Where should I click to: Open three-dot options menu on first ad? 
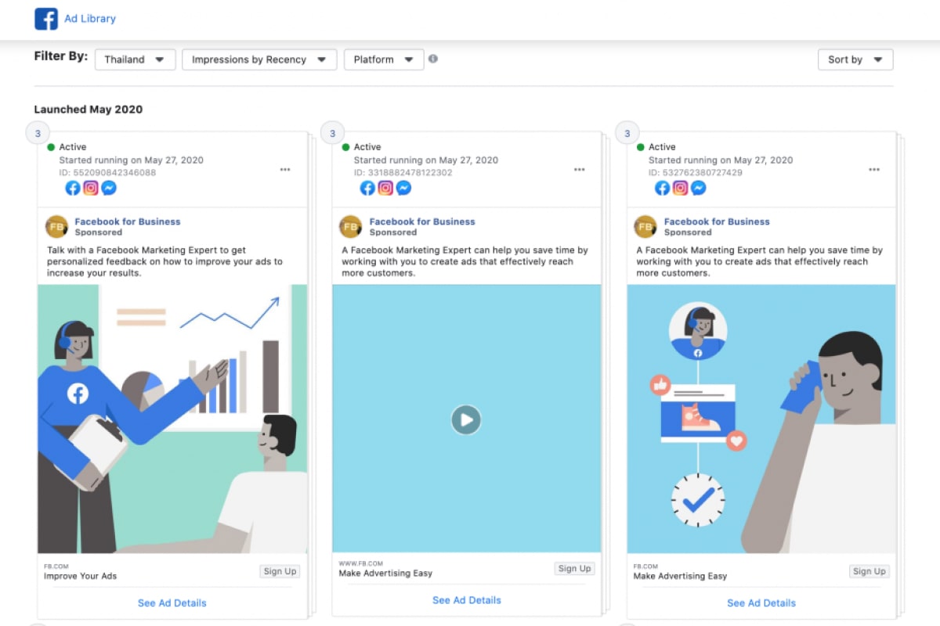pos(285,170)
